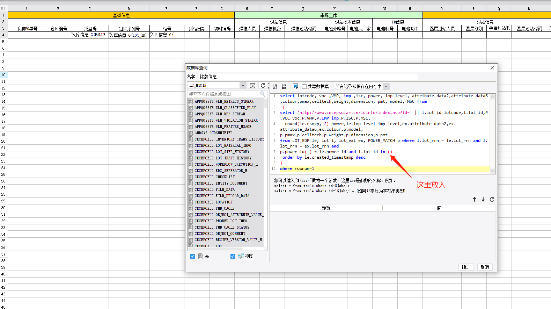The height and width of the screenshot is (309, 551).
Task: Refresh the database table list
Action: pyautogui.click(x=263, y=85)
